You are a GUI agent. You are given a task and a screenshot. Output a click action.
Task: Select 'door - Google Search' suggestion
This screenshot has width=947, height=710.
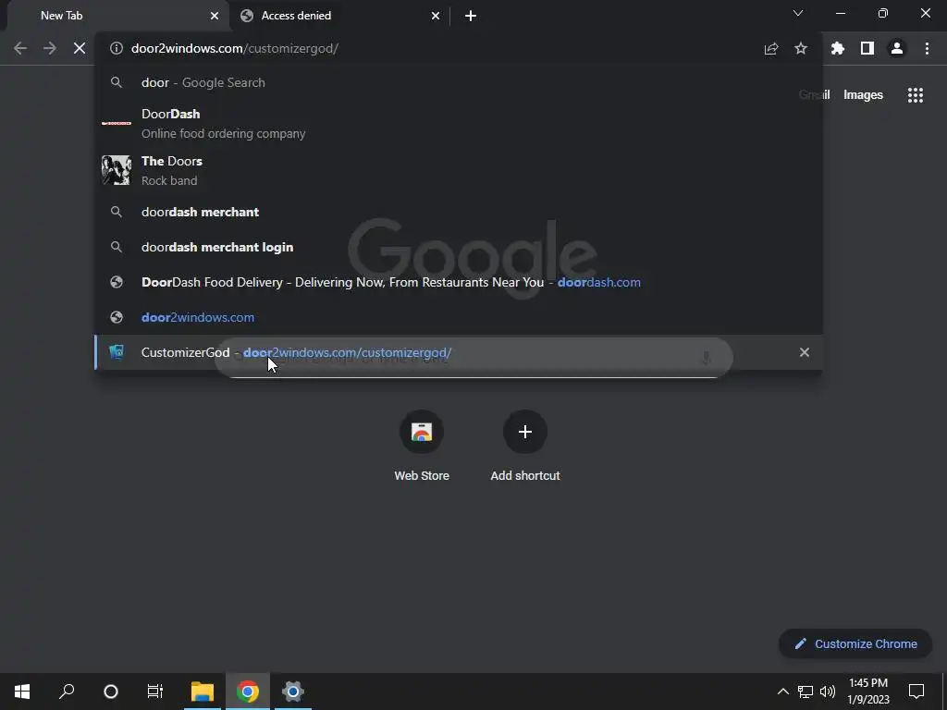[x=459, y=82]
